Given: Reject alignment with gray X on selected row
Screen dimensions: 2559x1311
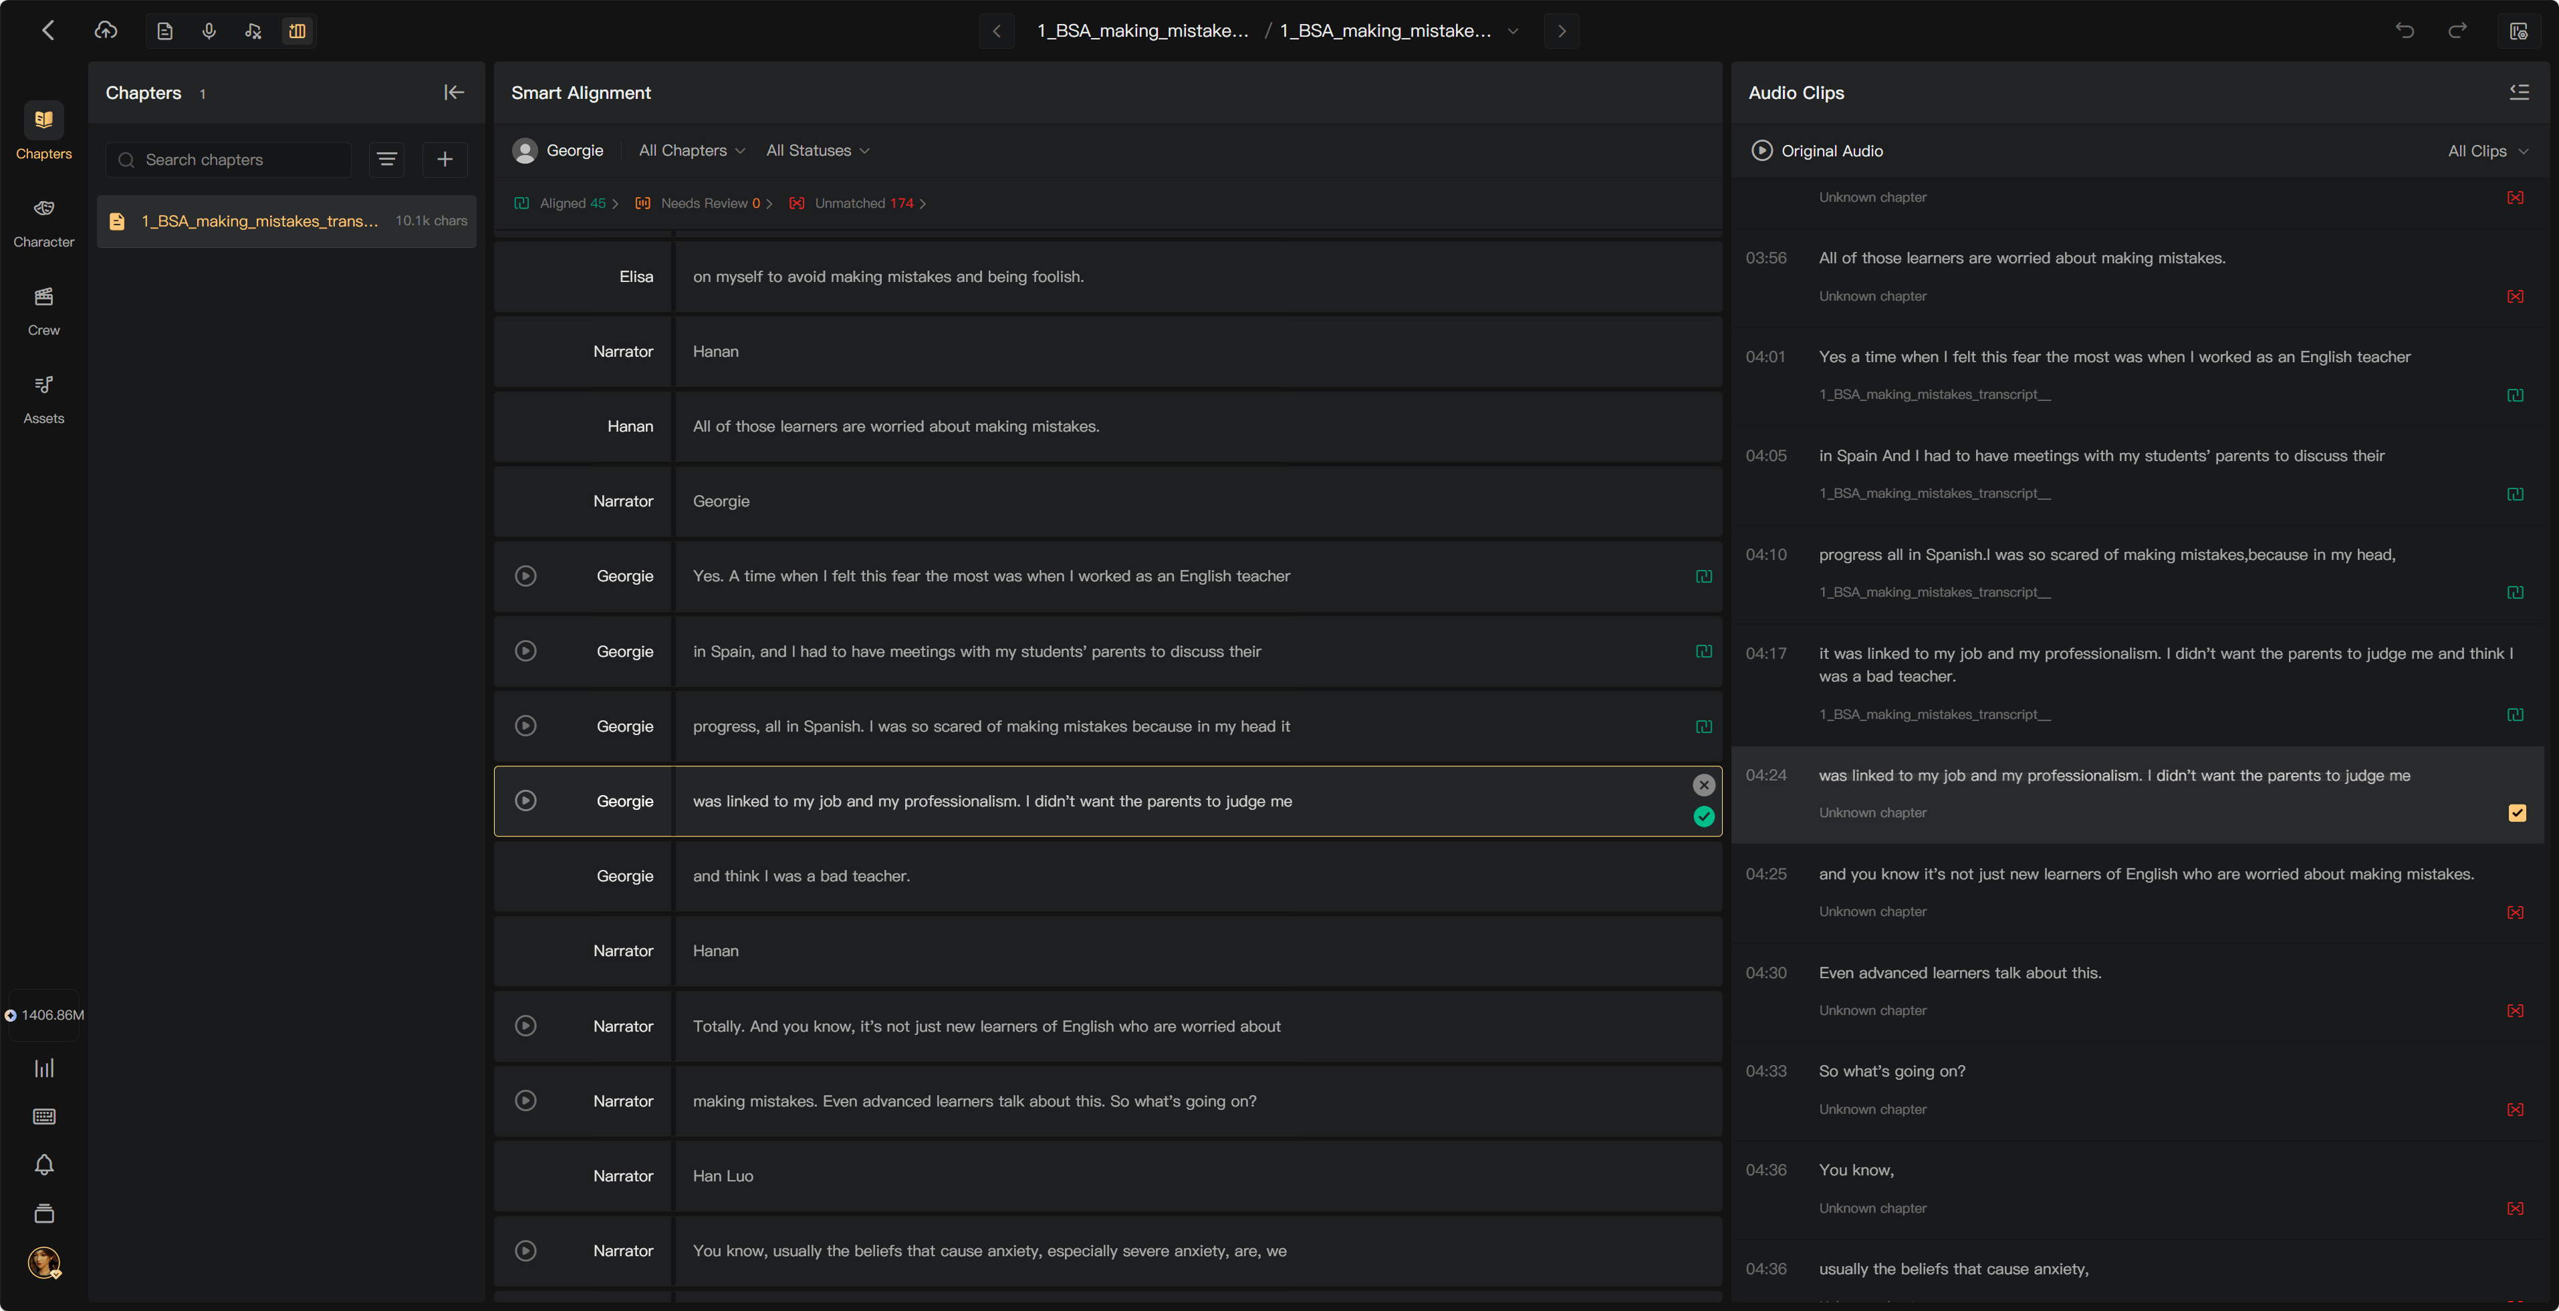Looking at the screenshot, I should coord(1704,784).
